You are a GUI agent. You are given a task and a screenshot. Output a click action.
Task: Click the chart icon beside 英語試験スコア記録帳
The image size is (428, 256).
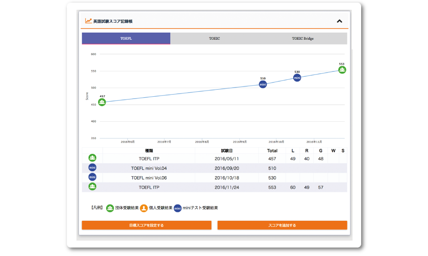[88, 21]
